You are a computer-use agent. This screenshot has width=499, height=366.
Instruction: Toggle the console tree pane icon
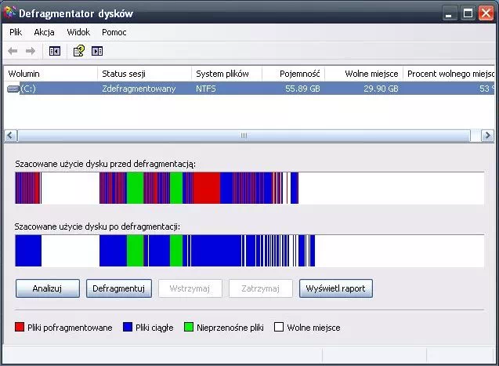(55, 51)
